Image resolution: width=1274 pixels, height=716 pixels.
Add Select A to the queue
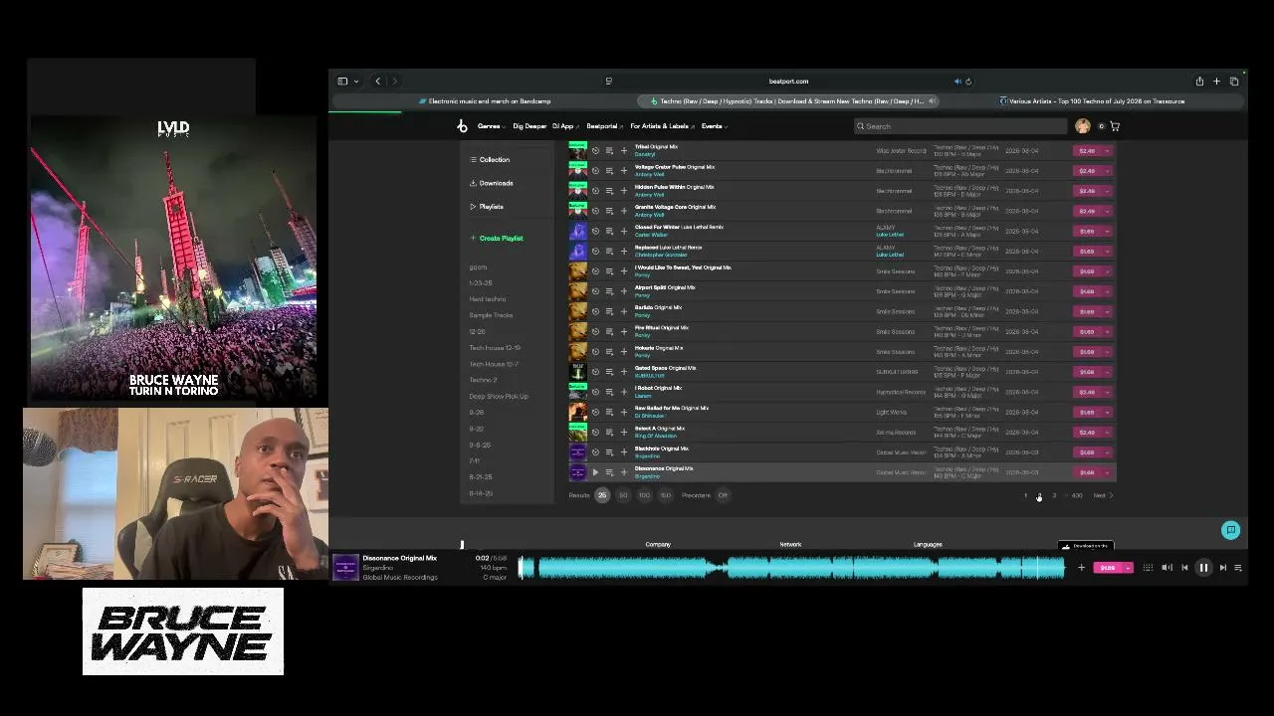tap(609, 432)
